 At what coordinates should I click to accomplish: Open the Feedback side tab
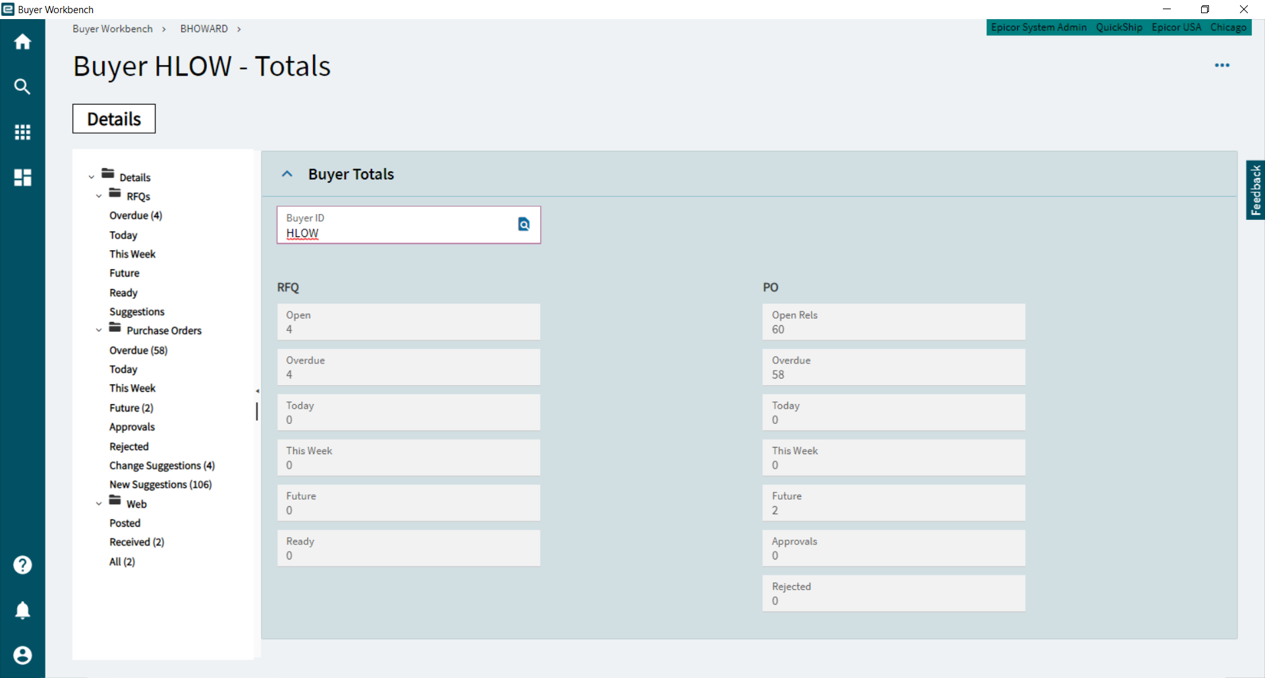coord(1256,190)
